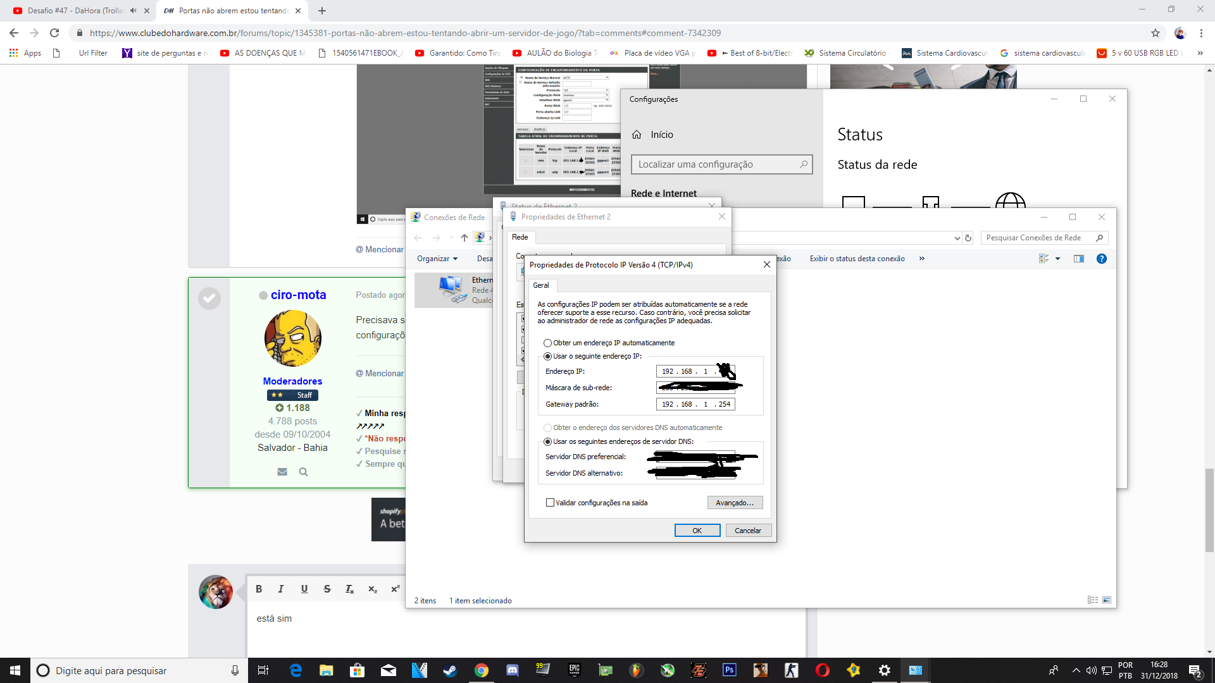This screenshot has width=1215, height=683.
Task: Switch to large icons view in Conexões de Rede status bar
Action: (x=1107, y=600)
